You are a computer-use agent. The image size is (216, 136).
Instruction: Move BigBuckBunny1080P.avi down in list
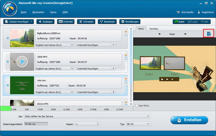click(x=126, y=36)
